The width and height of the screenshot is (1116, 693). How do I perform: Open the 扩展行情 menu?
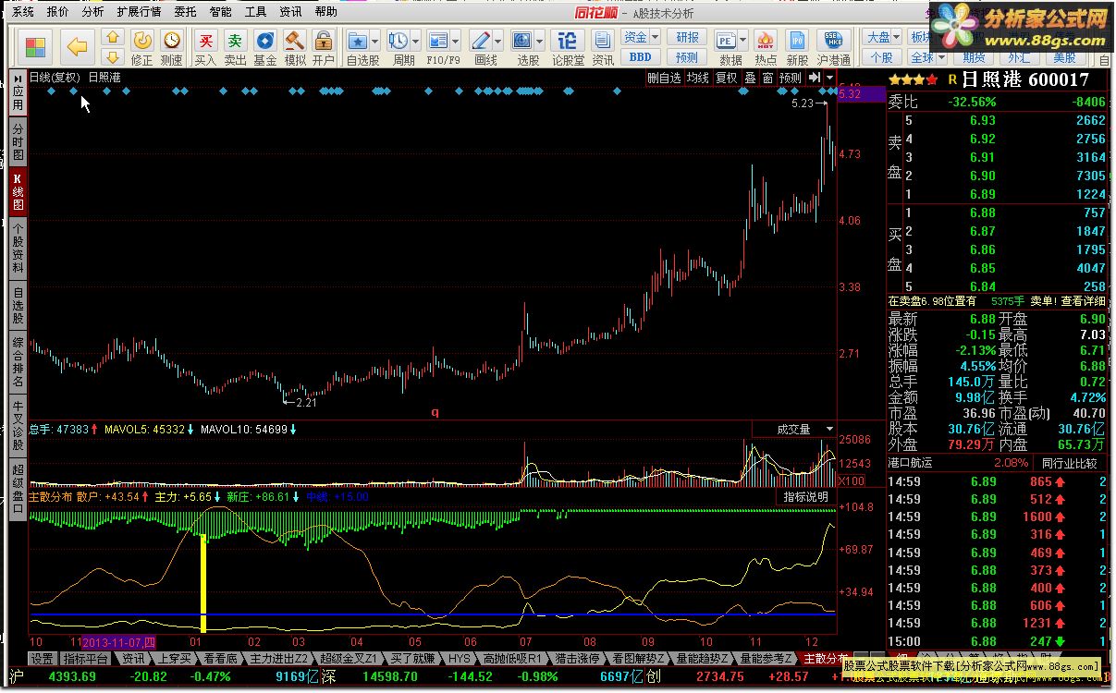[139, 12]
